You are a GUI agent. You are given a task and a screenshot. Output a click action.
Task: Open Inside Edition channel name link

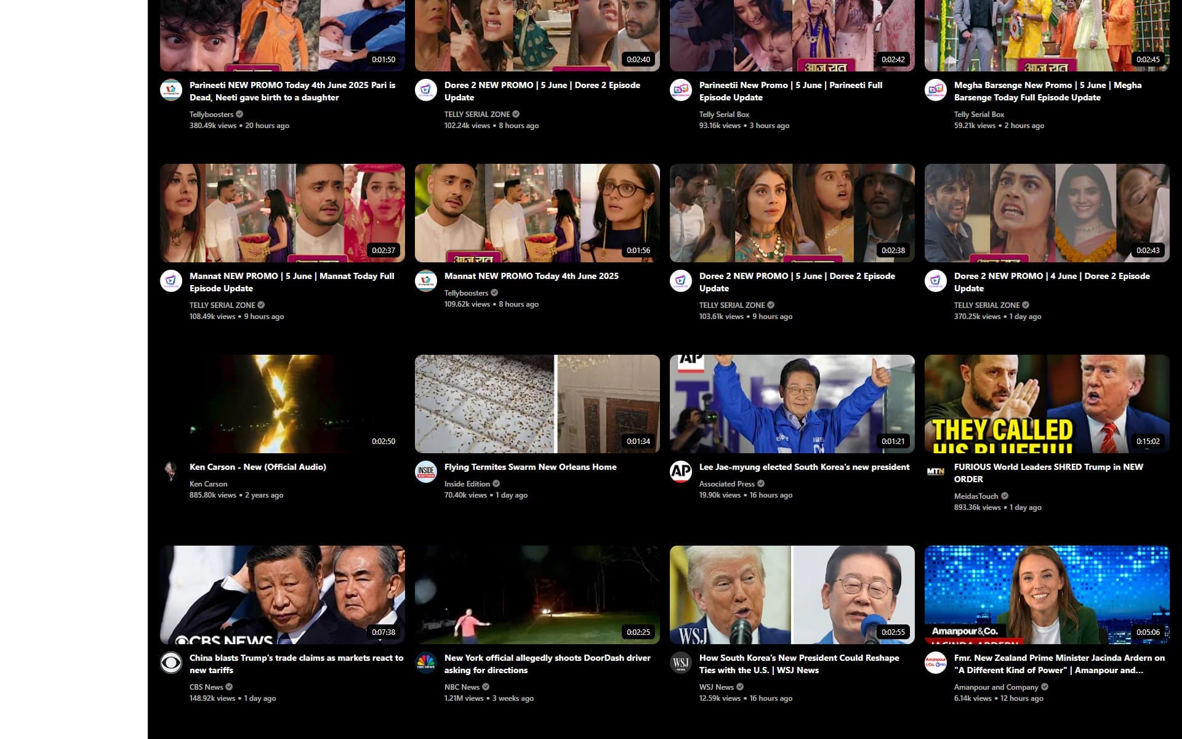(467, 483)
